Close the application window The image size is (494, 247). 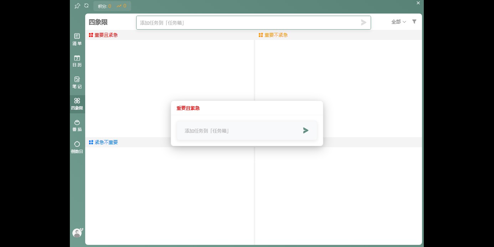click(418, 3)
